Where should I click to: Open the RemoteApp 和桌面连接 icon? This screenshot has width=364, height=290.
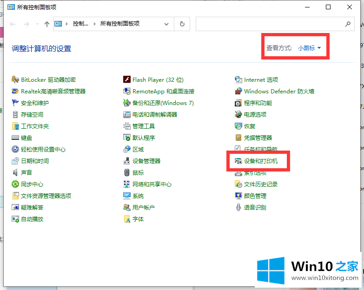click(x=127, y=91)
